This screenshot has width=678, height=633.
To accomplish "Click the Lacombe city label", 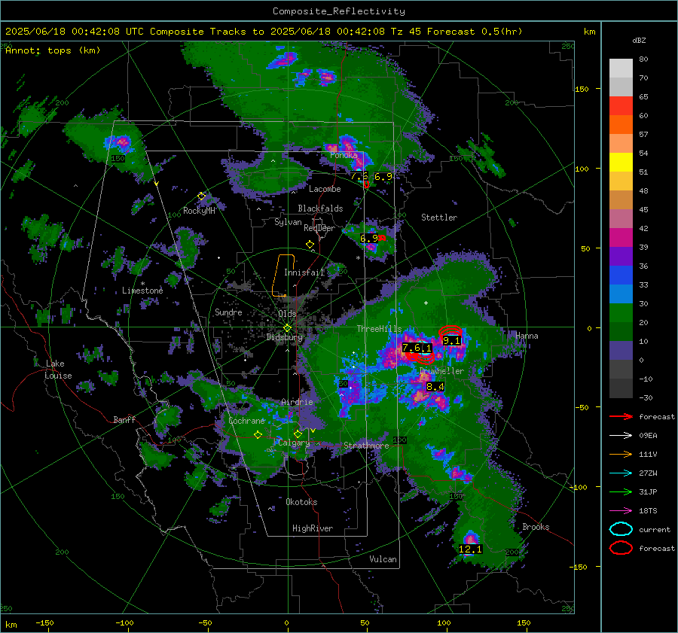I will click(325, 189).
